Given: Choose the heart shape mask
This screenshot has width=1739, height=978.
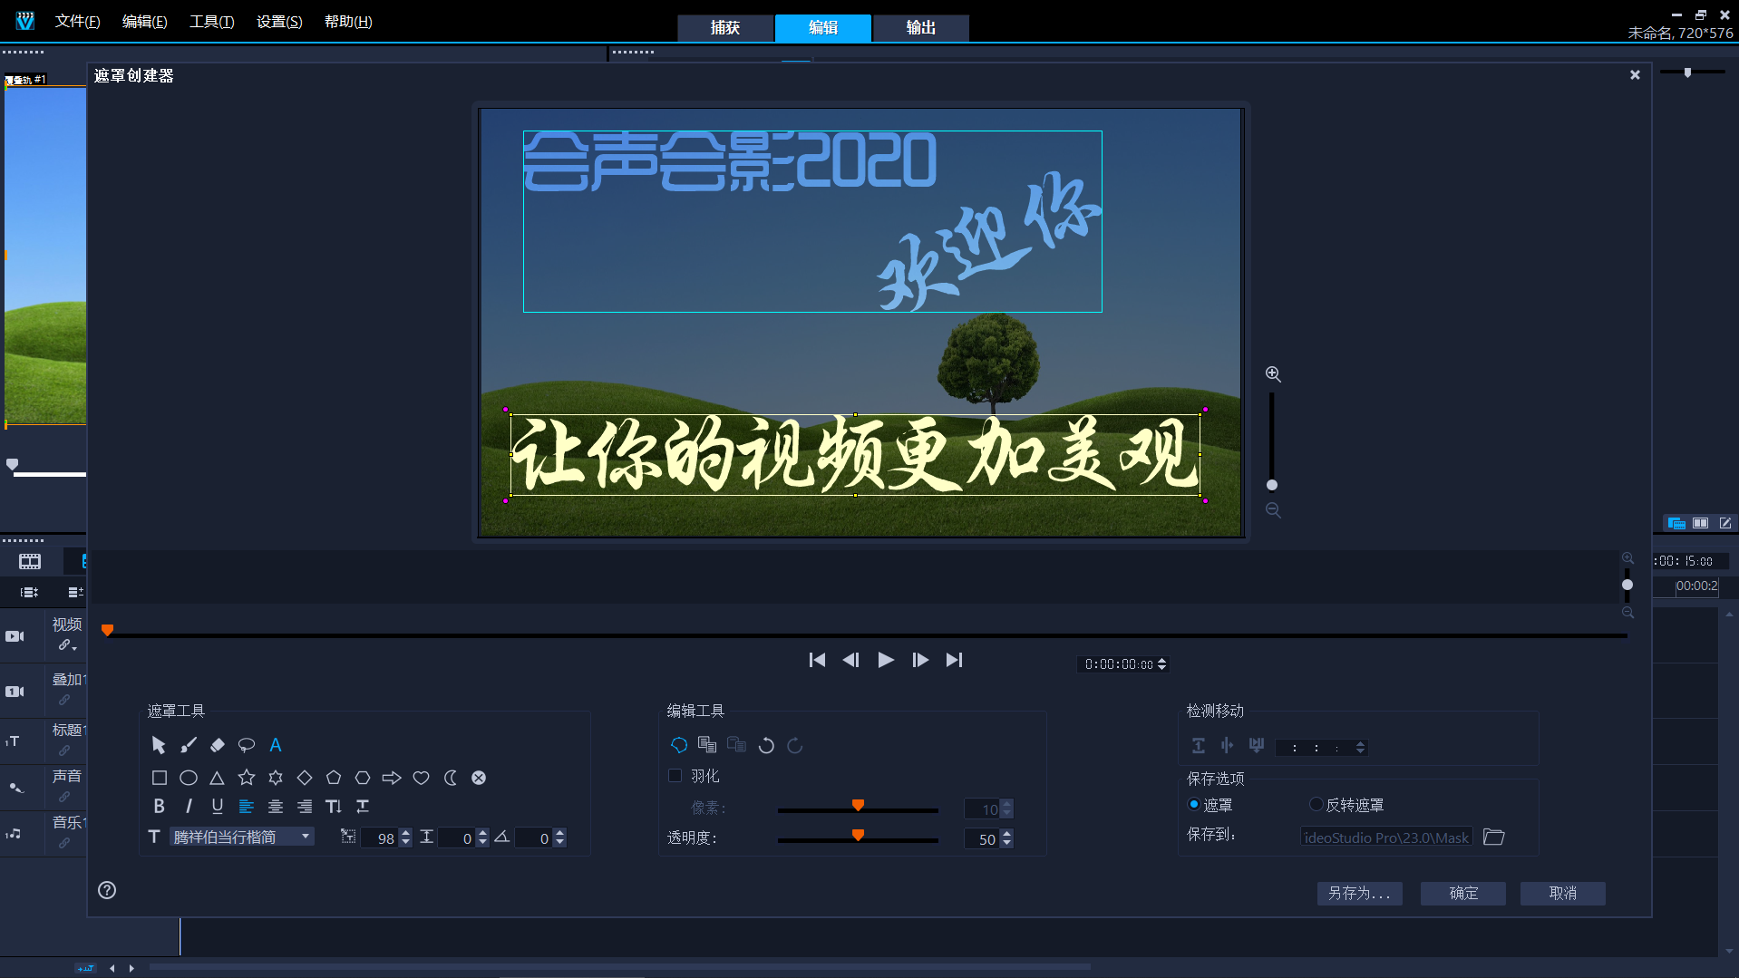Looking at the screenshot, I should (x=421, y=778).
